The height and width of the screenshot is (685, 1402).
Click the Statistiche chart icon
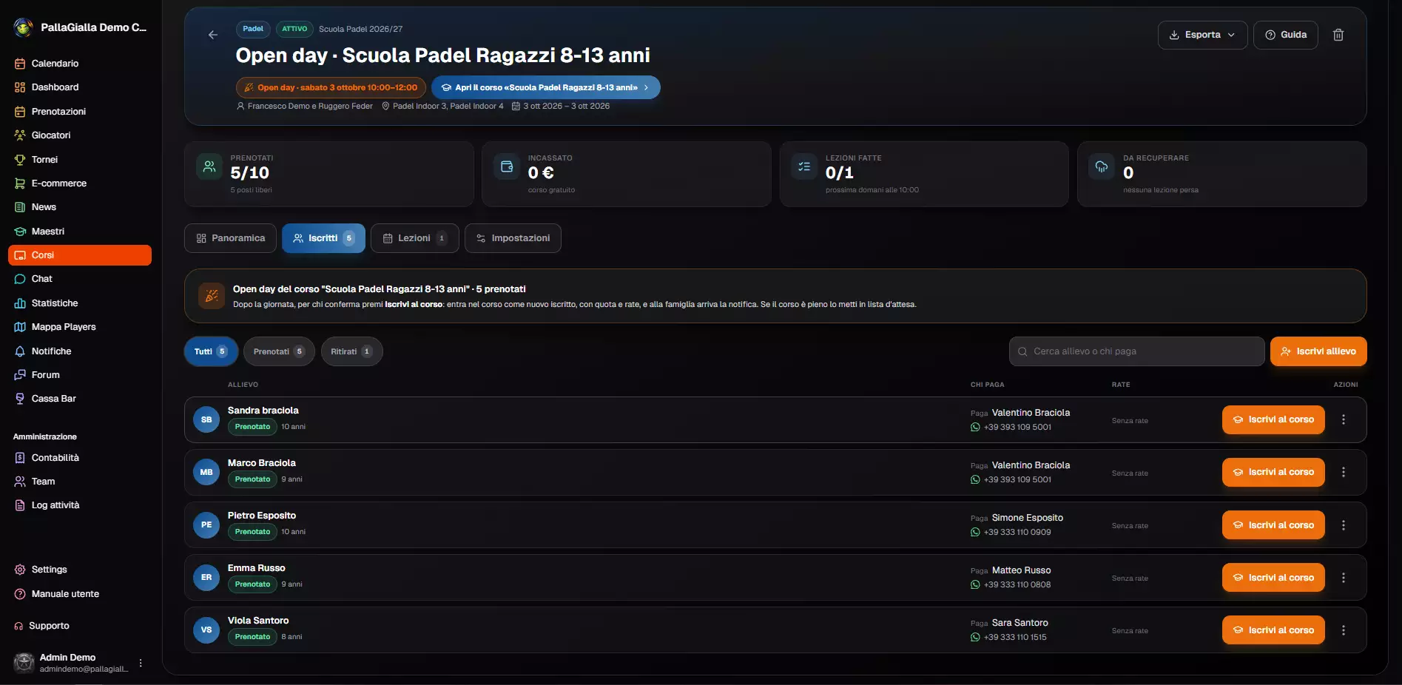(20, 303)
